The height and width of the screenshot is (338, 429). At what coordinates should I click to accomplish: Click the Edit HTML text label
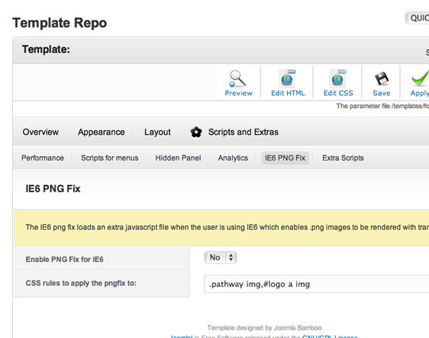[x=288, y=93]
